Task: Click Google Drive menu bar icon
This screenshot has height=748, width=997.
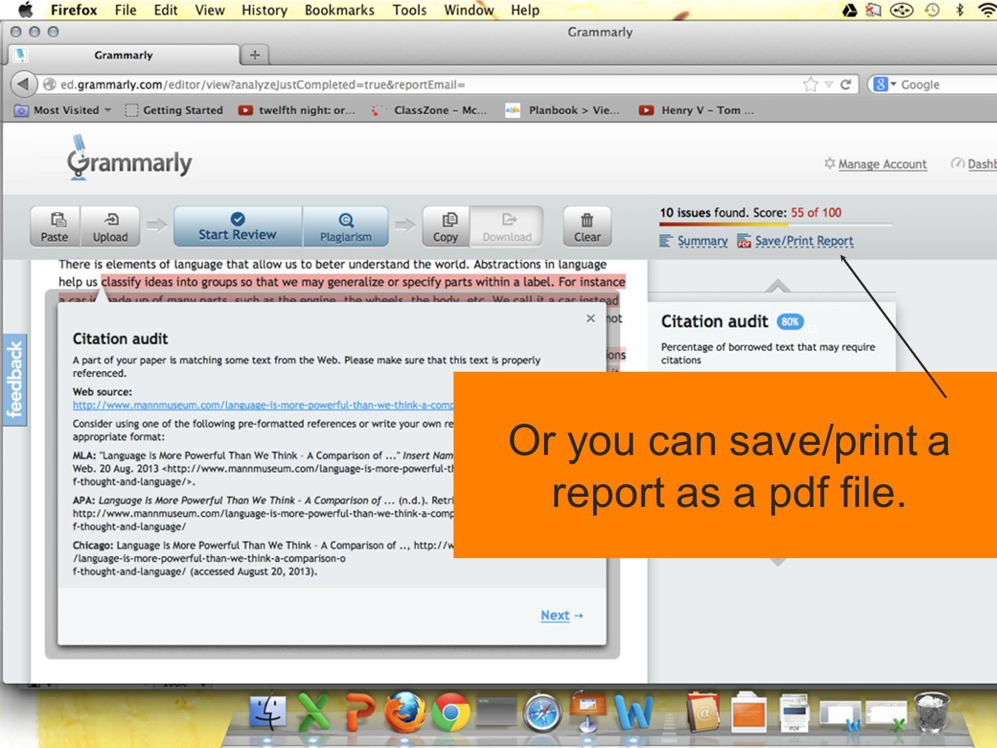Action: (849, 10)
